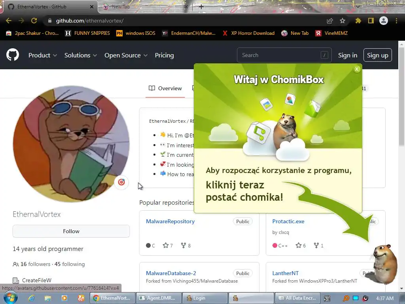Click the Search GitHub input field
The height and width of the screenshot is (304, 405).
[284, 55]
